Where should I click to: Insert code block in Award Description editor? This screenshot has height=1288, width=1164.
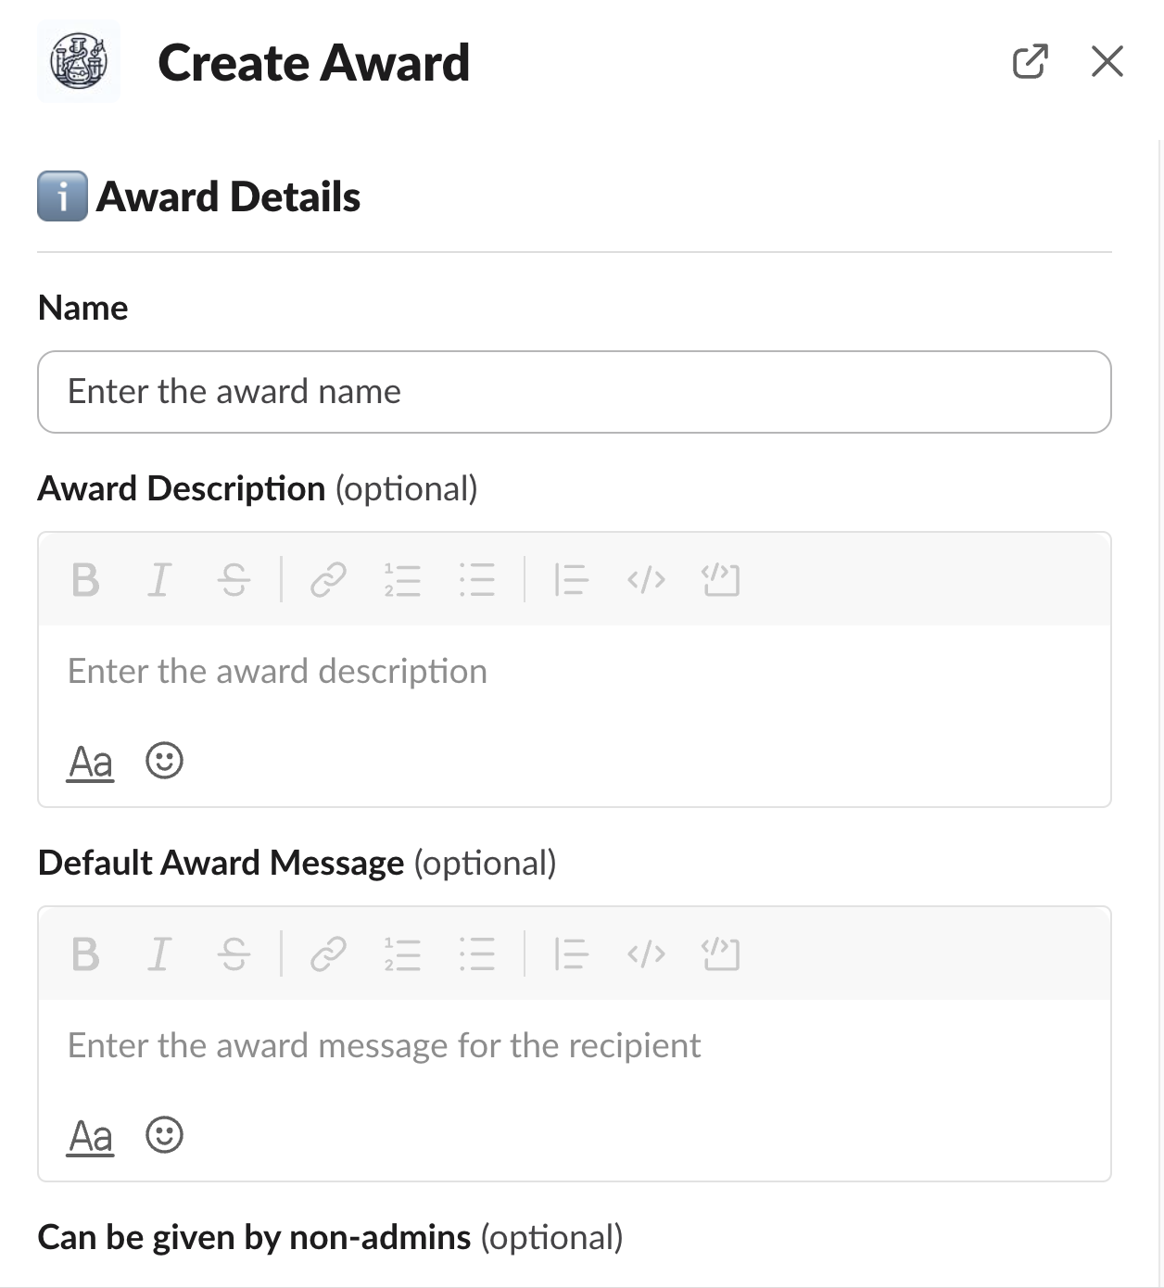[x=720, y=581]
